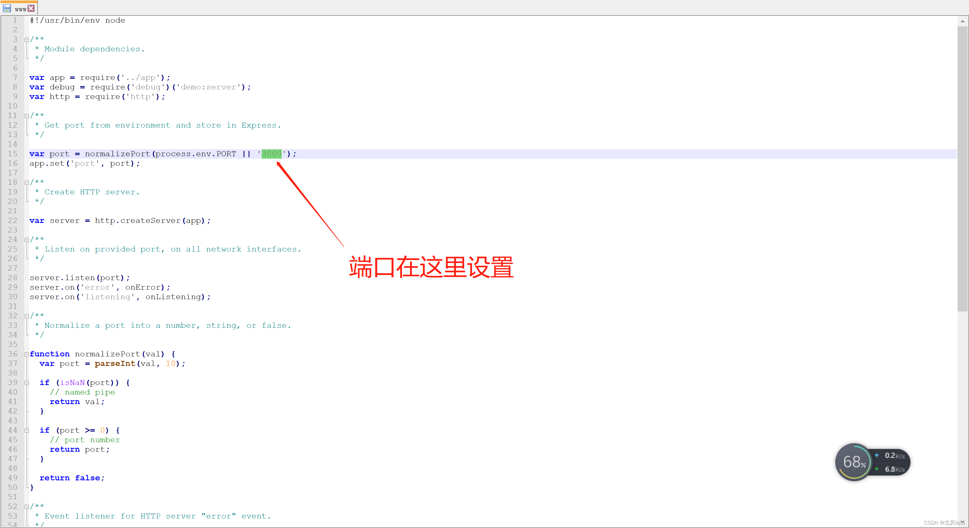This screenshot has height=528, width=969.
Task: Click the 68% memory usage widget
Action: coord(853,462)
